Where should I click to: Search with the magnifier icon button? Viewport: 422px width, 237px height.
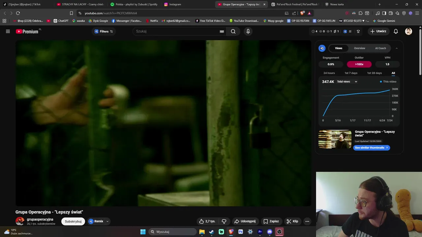[x=233, y=31]
